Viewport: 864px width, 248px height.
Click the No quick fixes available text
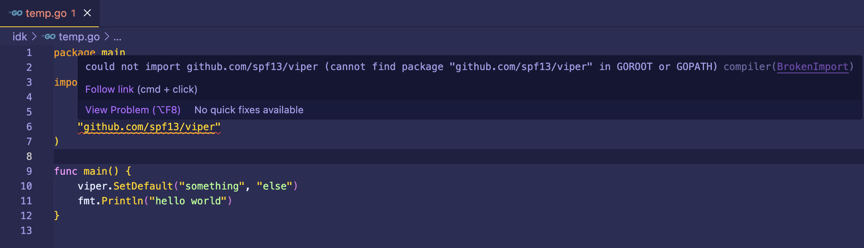[249, 110]
